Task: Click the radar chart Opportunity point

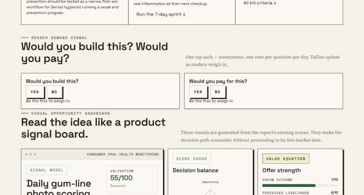Action: coord(210,190)
